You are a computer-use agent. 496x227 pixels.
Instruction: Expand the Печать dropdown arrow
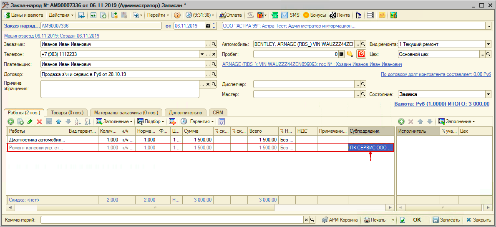click(393, 220)
